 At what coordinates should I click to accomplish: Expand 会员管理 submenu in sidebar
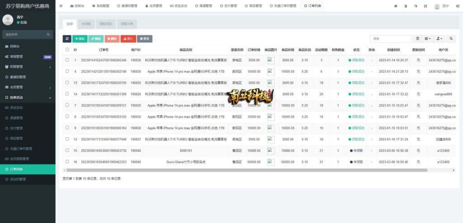pos(28,87)
